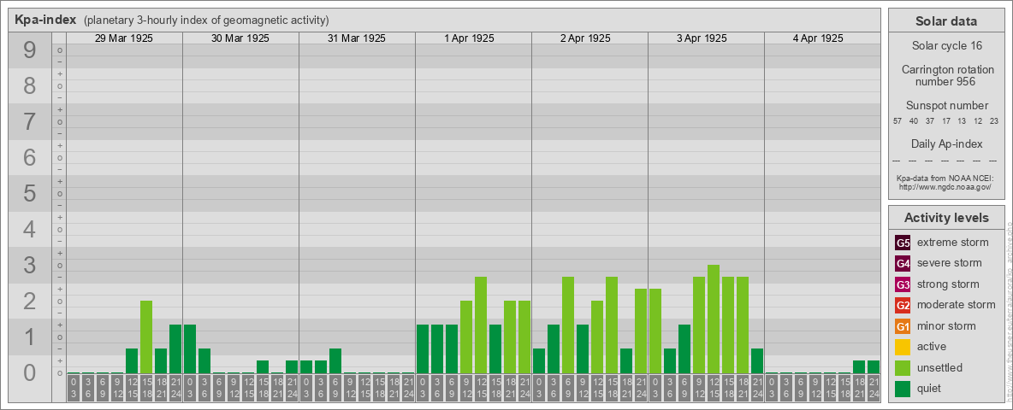Click the Kp scale number 5
The image size is (1013, 410).
pos(29,193)
